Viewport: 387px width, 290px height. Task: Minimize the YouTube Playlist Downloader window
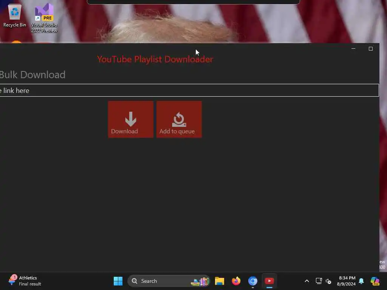pyautogui.click(x=353, y=49)
